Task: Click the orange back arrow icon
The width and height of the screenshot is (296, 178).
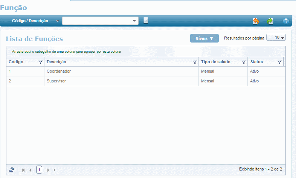Action: click(x=256, y=21)
